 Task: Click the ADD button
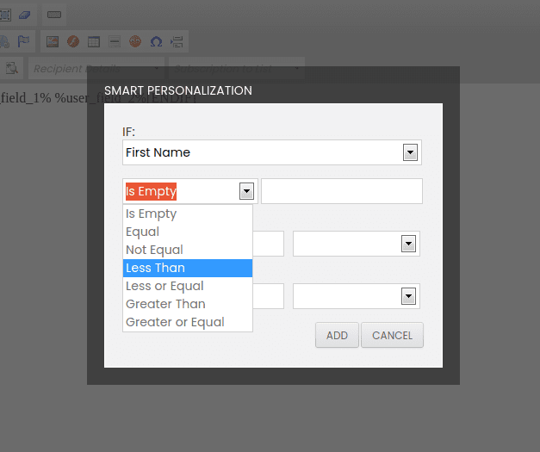coord(337,335)
